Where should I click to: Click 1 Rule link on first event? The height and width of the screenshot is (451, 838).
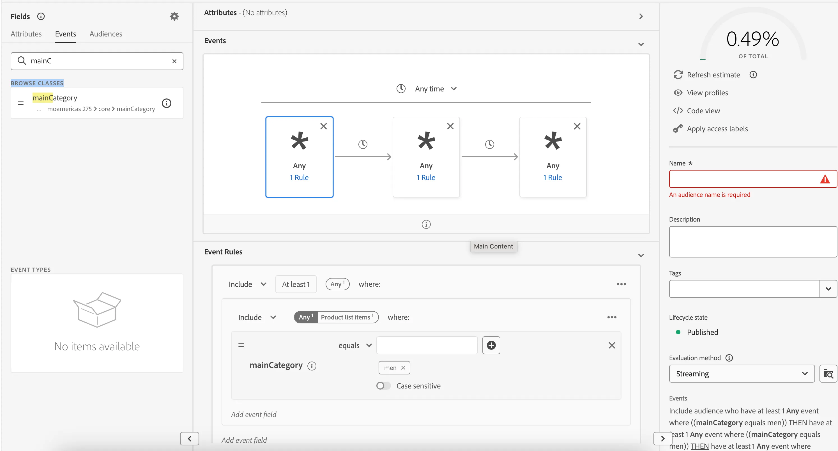pos(299,178)
